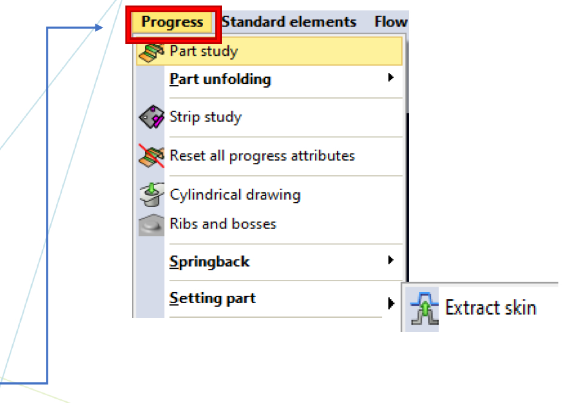Click the Strip study icon
This screenshot has width=581, height=403.
[151, 117]
